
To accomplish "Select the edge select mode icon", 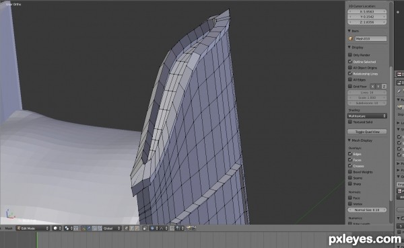I will click(132, 229).
